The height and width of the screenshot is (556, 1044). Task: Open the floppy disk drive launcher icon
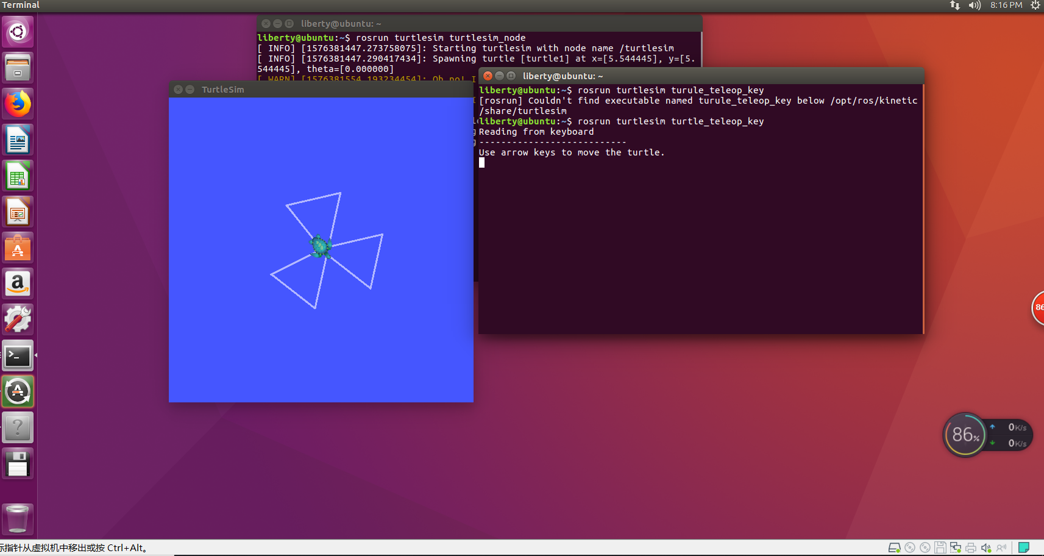coord(18,463)
